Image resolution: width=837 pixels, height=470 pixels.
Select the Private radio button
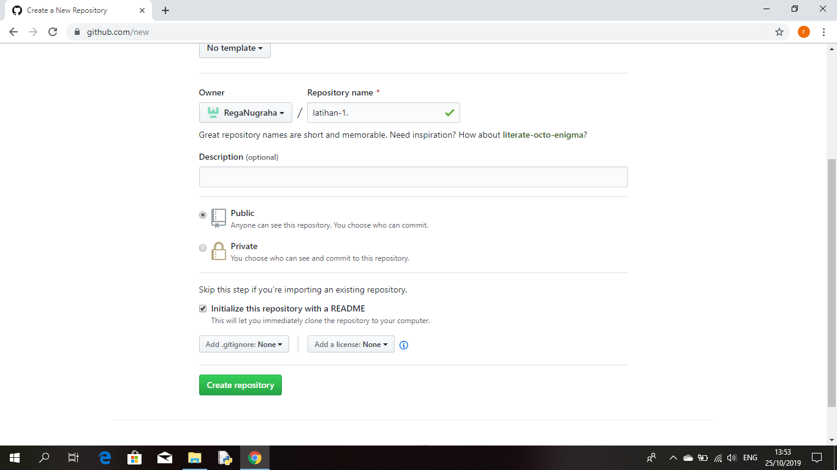(x=203, y=248)
